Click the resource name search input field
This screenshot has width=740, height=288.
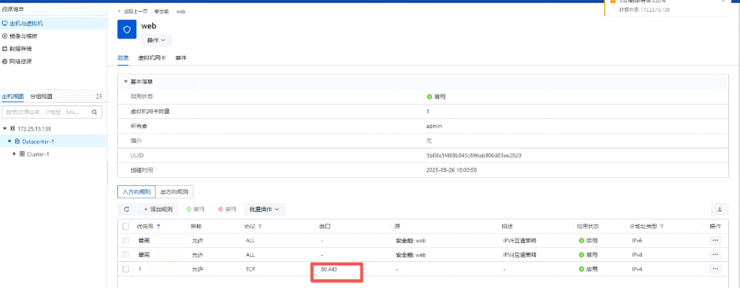pyautogui.click(x=46, y=113)
